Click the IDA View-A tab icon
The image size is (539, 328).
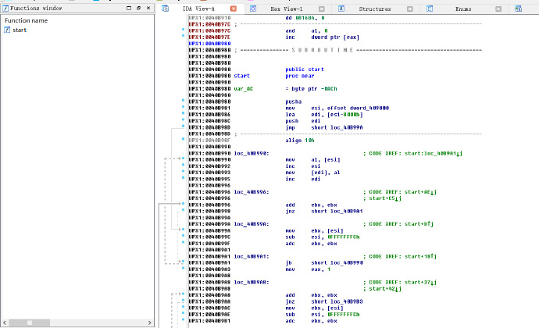pos(165,8)
